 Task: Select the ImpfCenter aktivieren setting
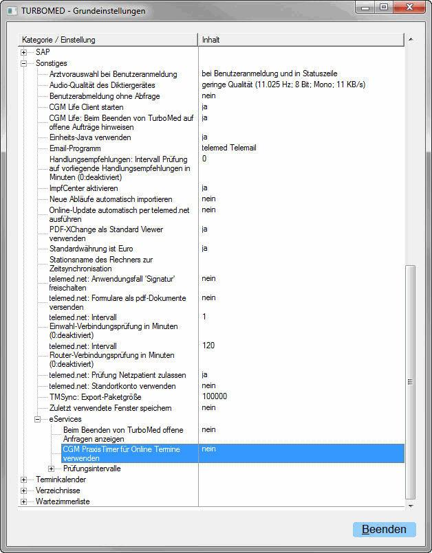point(83,188)
